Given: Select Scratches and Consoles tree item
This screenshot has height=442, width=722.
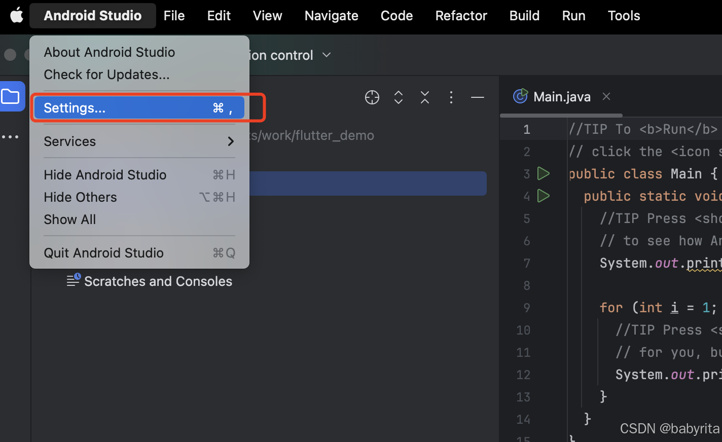Looking at the screenshot, I should [x=158, y=281].
